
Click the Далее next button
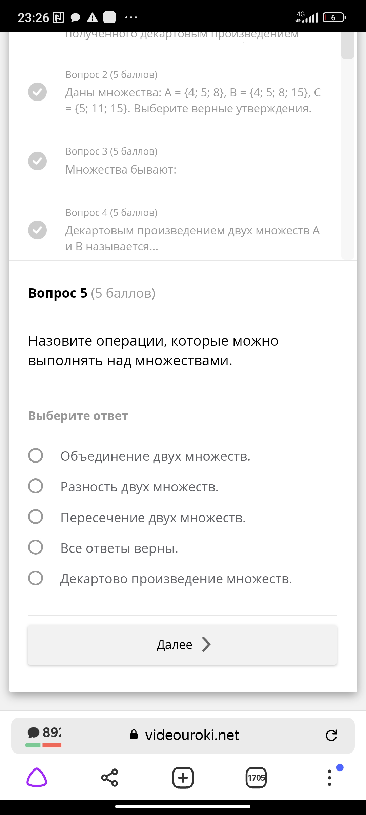(182, 645)
